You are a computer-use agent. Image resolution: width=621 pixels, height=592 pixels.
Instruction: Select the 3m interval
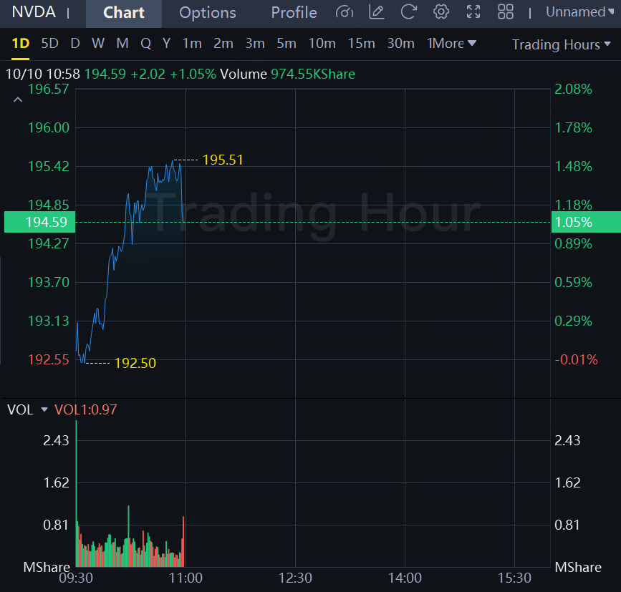[255, 43]
